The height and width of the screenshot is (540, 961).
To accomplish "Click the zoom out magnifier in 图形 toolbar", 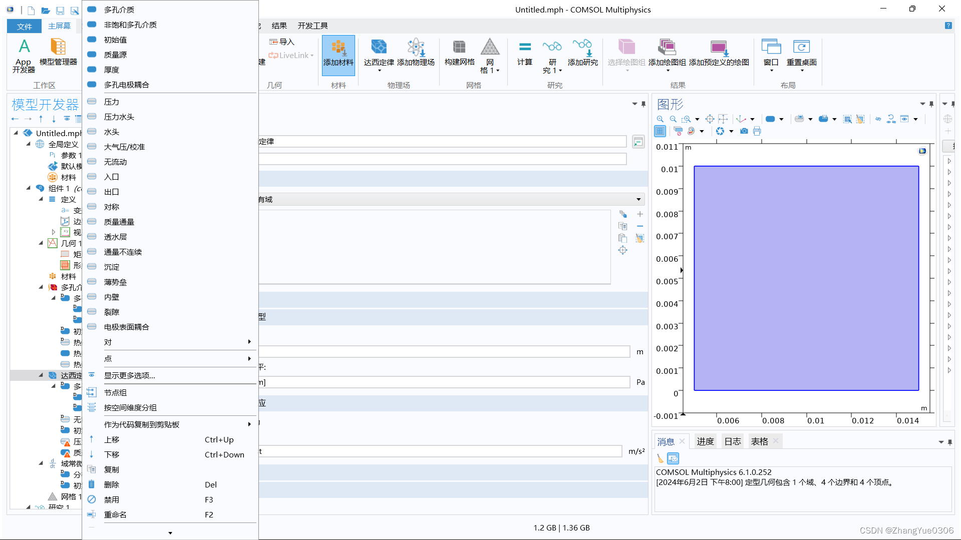I will 673,119.
